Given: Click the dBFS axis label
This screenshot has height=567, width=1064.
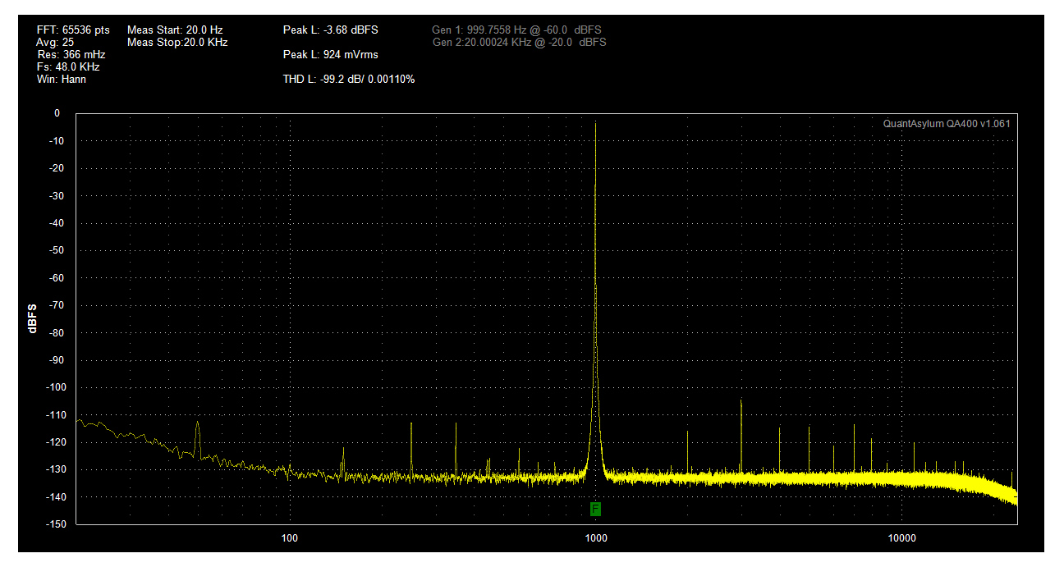Looking at the screenshot, I should pyautogui.click(x=33, y=318).
